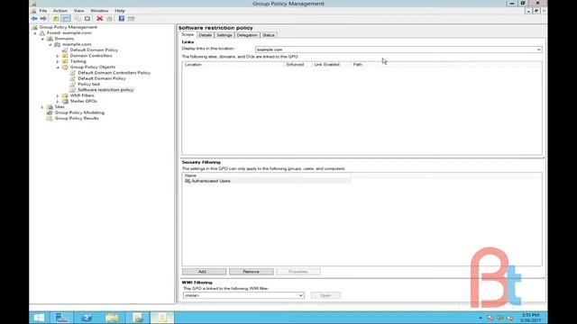Click the greyed Open button beside WMI filter
Viewport: 577px width, 324px height.
325,295
